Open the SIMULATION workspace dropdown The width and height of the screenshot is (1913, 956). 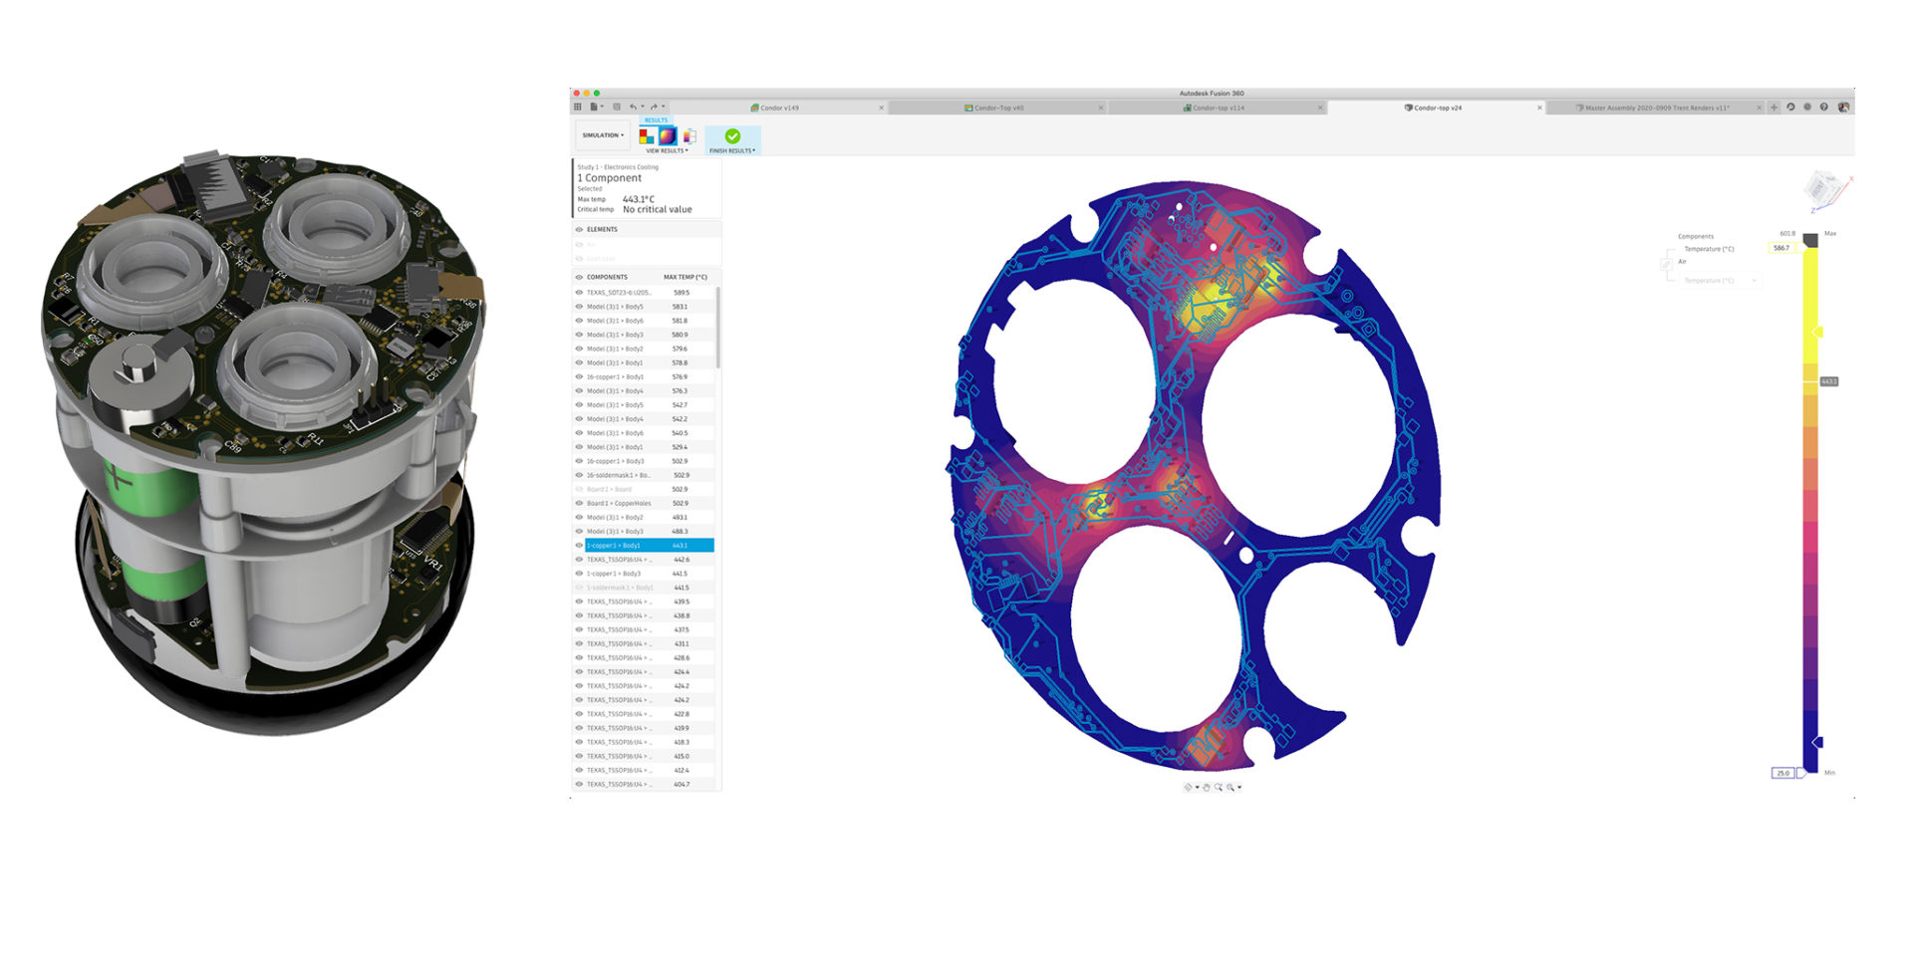(602, 134)
